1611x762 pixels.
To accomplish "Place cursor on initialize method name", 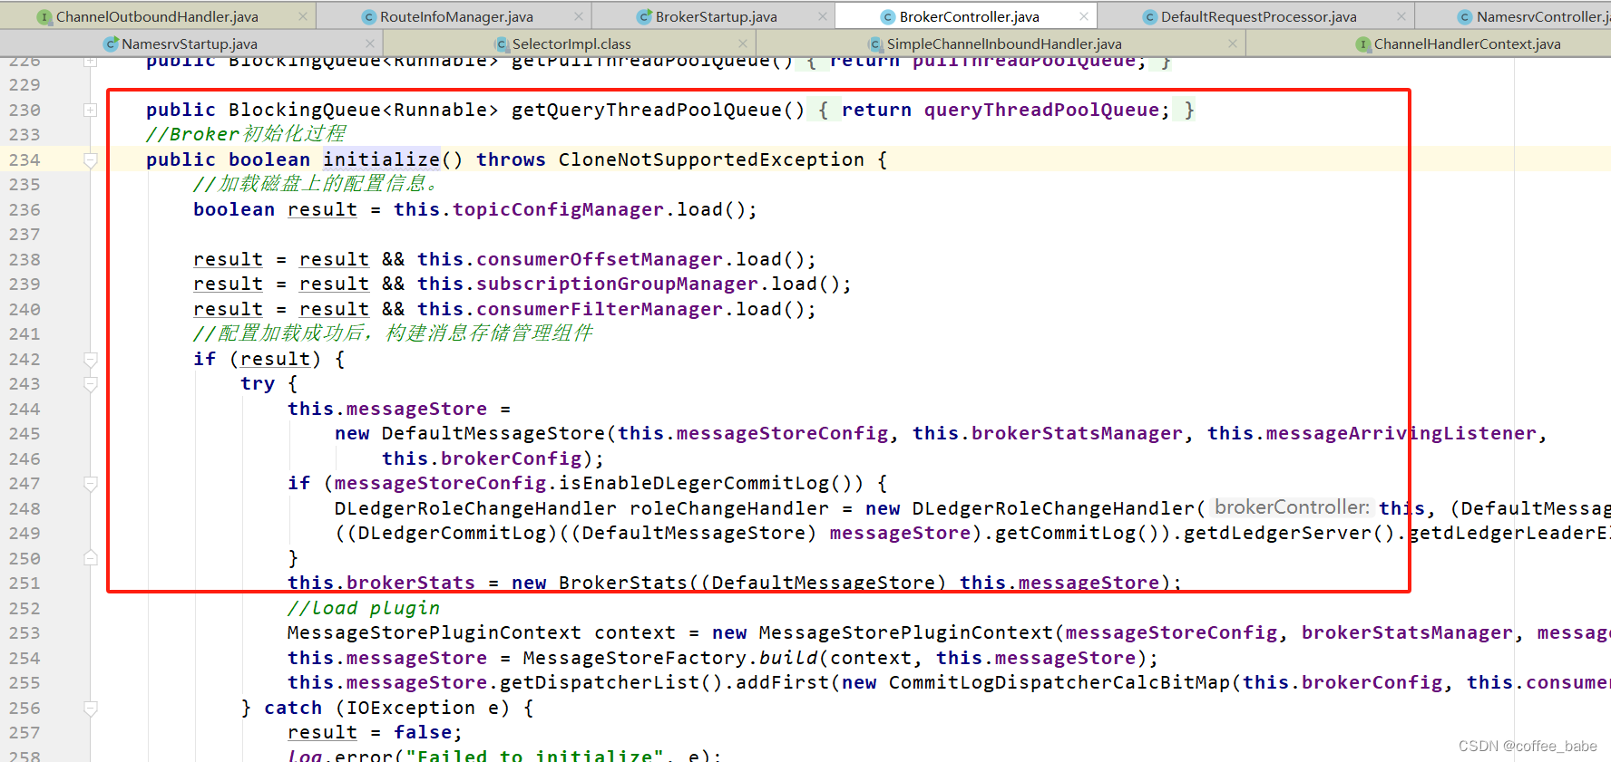I will click(x=381, y=159).
